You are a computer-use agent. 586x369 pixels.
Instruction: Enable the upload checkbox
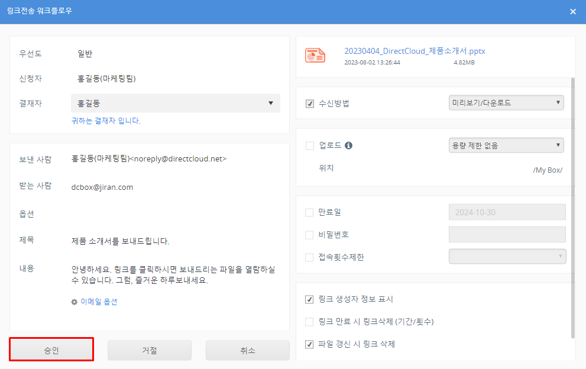[x=309, y=145]
